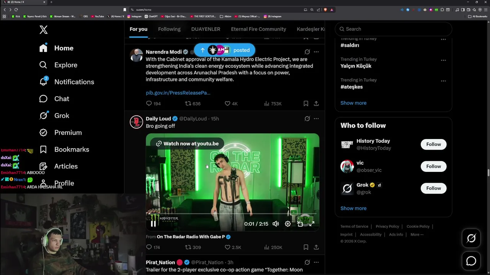Viewport: 490px width, 275px height.
Task: Reply to the Daily Loud post
Action: pos(153,247)
